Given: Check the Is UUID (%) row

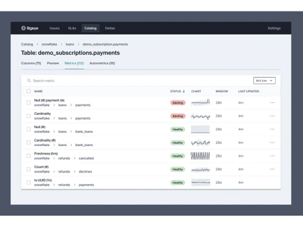Looking at the screenshot, I should pyautogui.click(x=28, y=182).
